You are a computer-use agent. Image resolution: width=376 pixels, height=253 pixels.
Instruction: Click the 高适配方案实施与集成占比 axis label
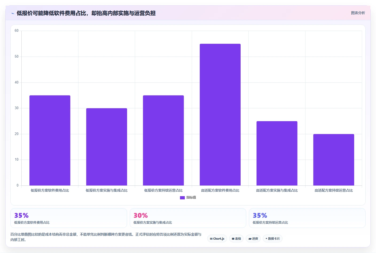click(277, 190)
